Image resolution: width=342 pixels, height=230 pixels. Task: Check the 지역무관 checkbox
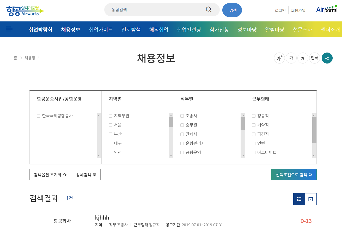(x=110, y=116)
